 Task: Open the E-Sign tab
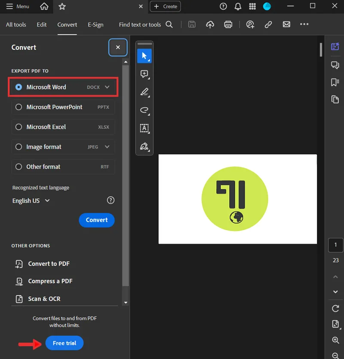[x=95, y=24]
